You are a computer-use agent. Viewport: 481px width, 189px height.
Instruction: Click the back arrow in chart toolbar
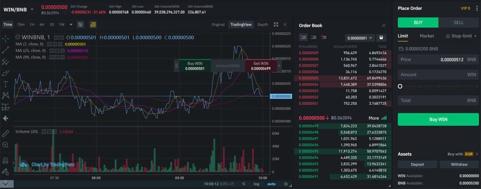(x=6, y=118)
